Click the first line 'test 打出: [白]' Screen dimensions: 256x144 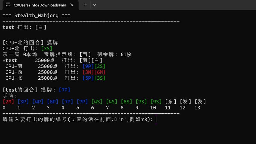[x=25, y=27]
